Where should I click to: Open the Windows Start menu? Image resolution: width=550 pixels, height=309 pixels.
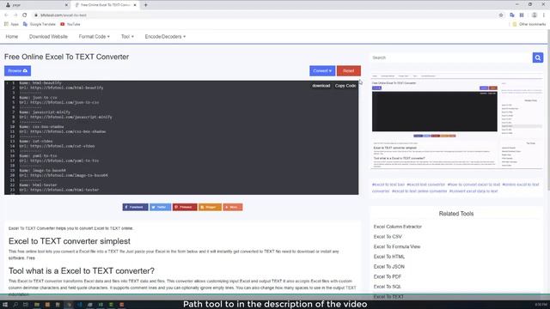point(5,305)
